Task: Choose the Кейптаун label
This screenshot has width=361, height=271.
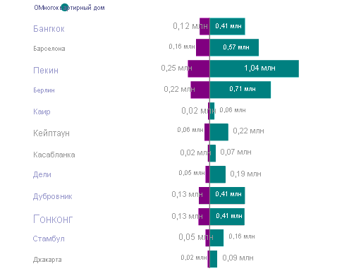Action: [x=51, y=133]
